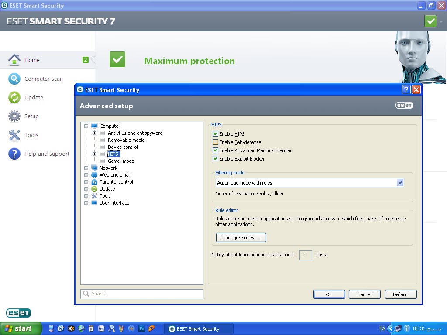Toggle Enable Exploit Blocker
Image resolution: width=447 pixels, height=335 pixels.
[x=216, y=159]
